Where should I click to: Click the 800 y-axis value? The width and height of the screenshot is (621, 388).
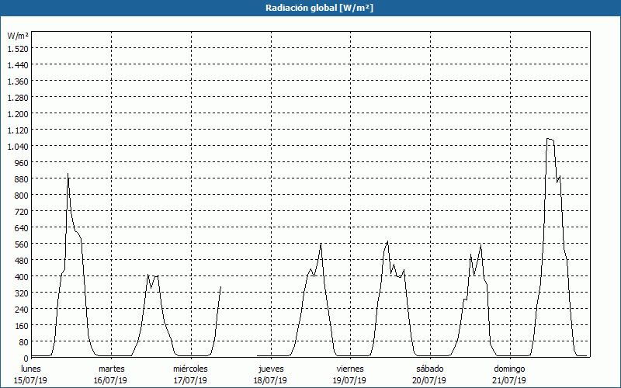pos(22,196)
